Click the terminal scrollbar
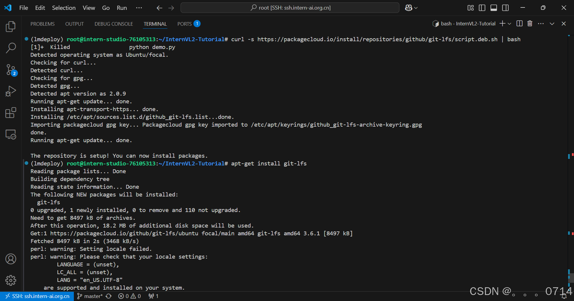This screenshot has height=301, width=574. point(571,278)
